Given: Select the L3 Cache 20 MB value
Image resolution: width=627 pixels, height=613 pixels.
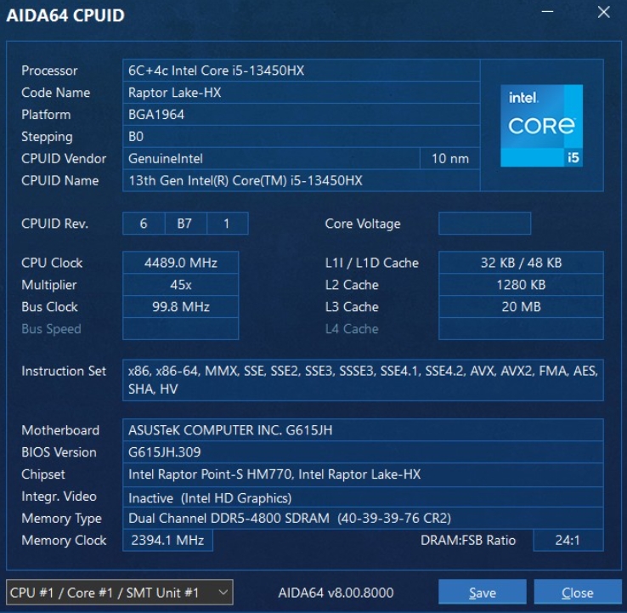Looking at the screenshot, I should click(x=521, y=307).
